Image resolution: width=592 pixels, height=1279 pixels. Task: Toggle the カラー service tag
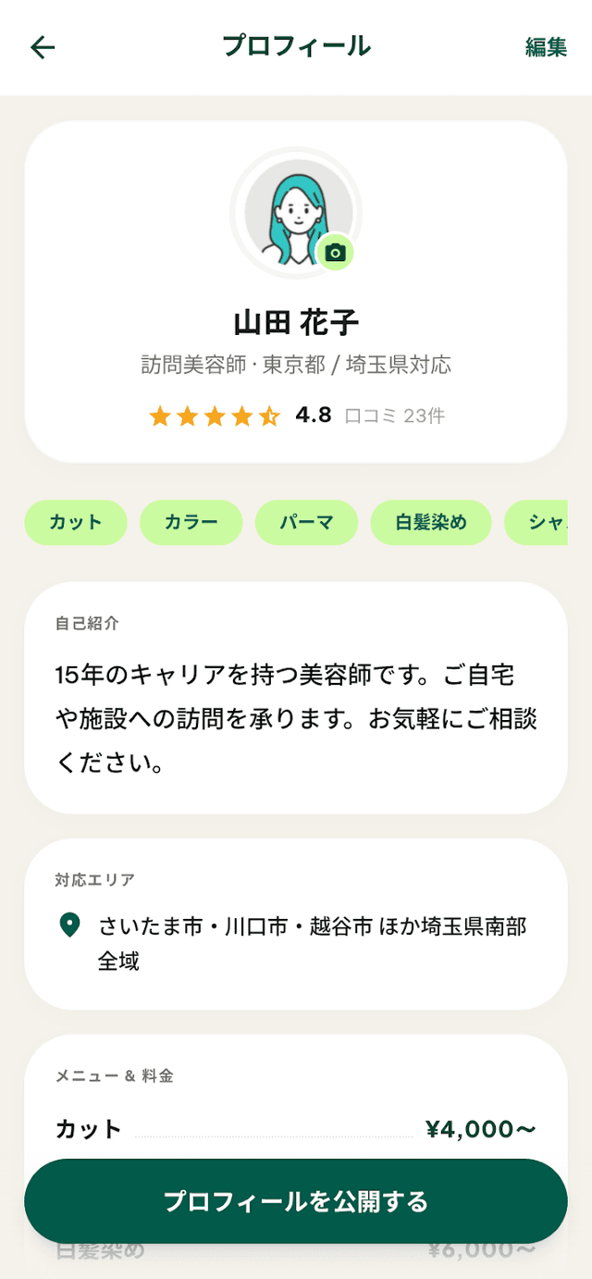tap(191, 522)
